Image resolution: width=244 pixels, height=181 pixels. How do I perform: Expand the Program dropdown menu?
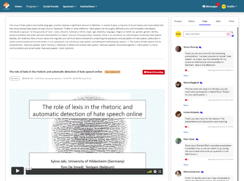coord(32,6)
